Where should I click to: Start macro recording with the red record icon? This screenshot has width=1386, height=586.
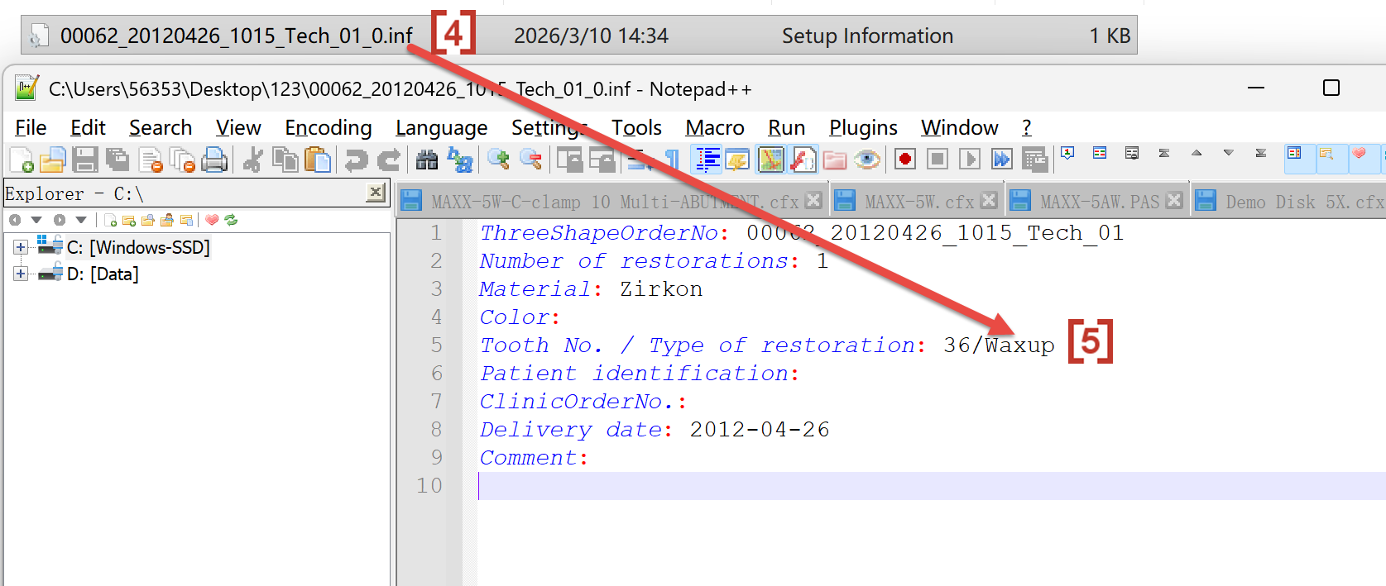pyautogui.click(x=905, y=159)
